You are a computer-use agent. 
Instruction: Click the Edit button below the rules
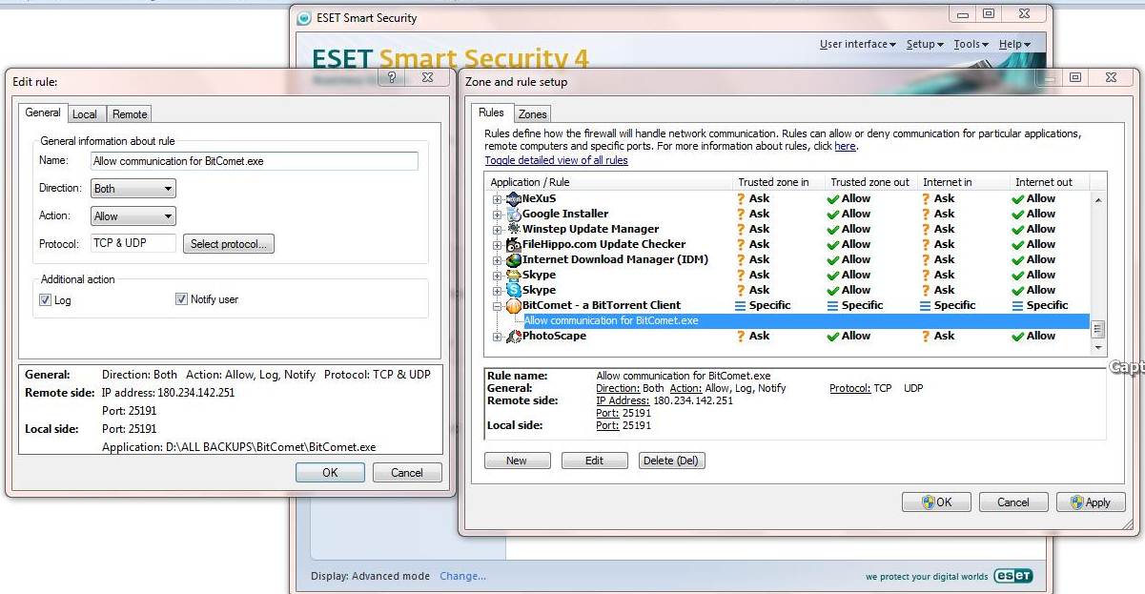click(594, 461)
